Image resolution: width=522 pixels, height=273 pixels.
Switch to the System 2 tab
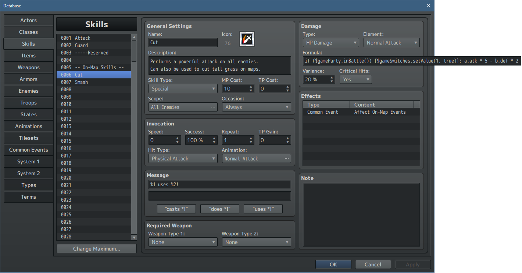[29, 173]
